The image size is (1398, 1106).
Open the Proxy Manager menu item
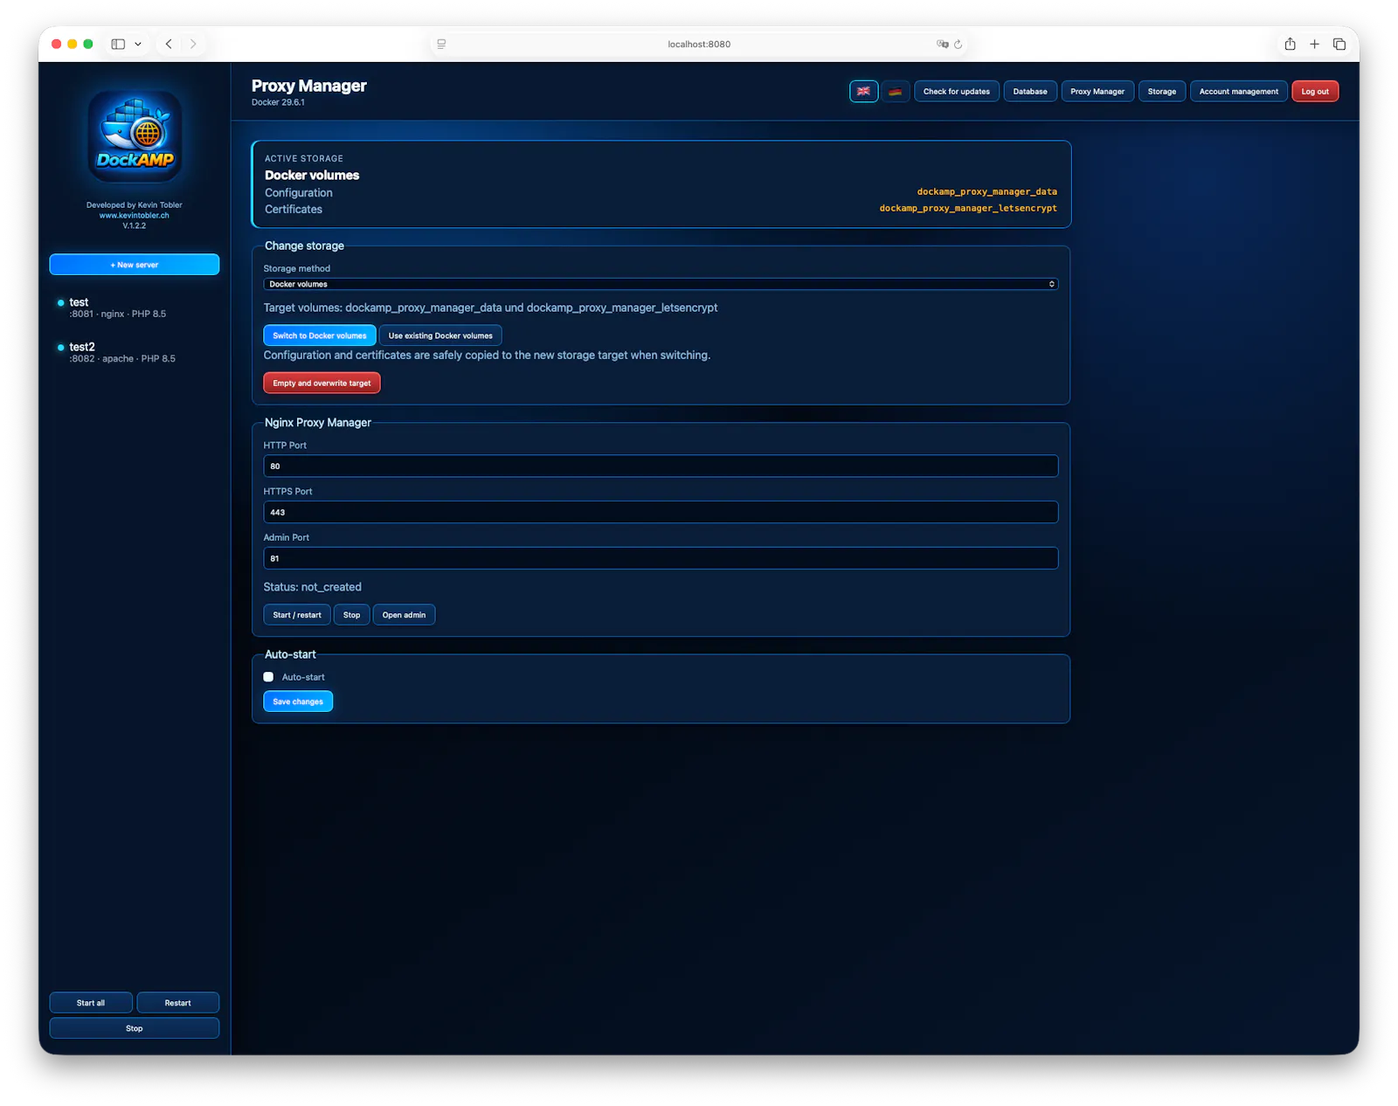(x=1097, y=91)
